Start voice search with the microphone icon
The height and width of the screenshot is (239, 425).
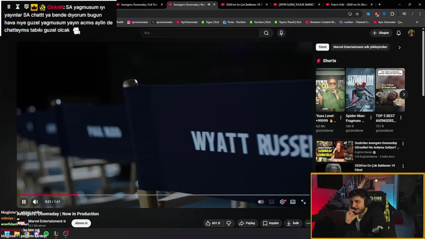pos(281,33)
